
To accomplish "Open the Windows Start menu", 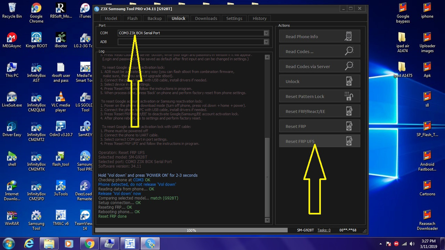I will [x=8, y=243].
